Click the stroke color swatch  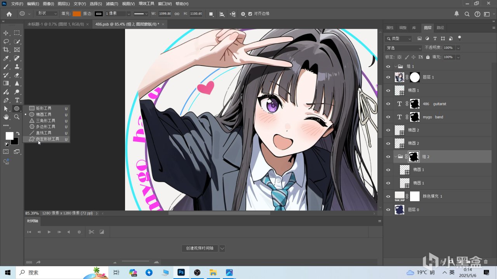[x=99, y=14]
